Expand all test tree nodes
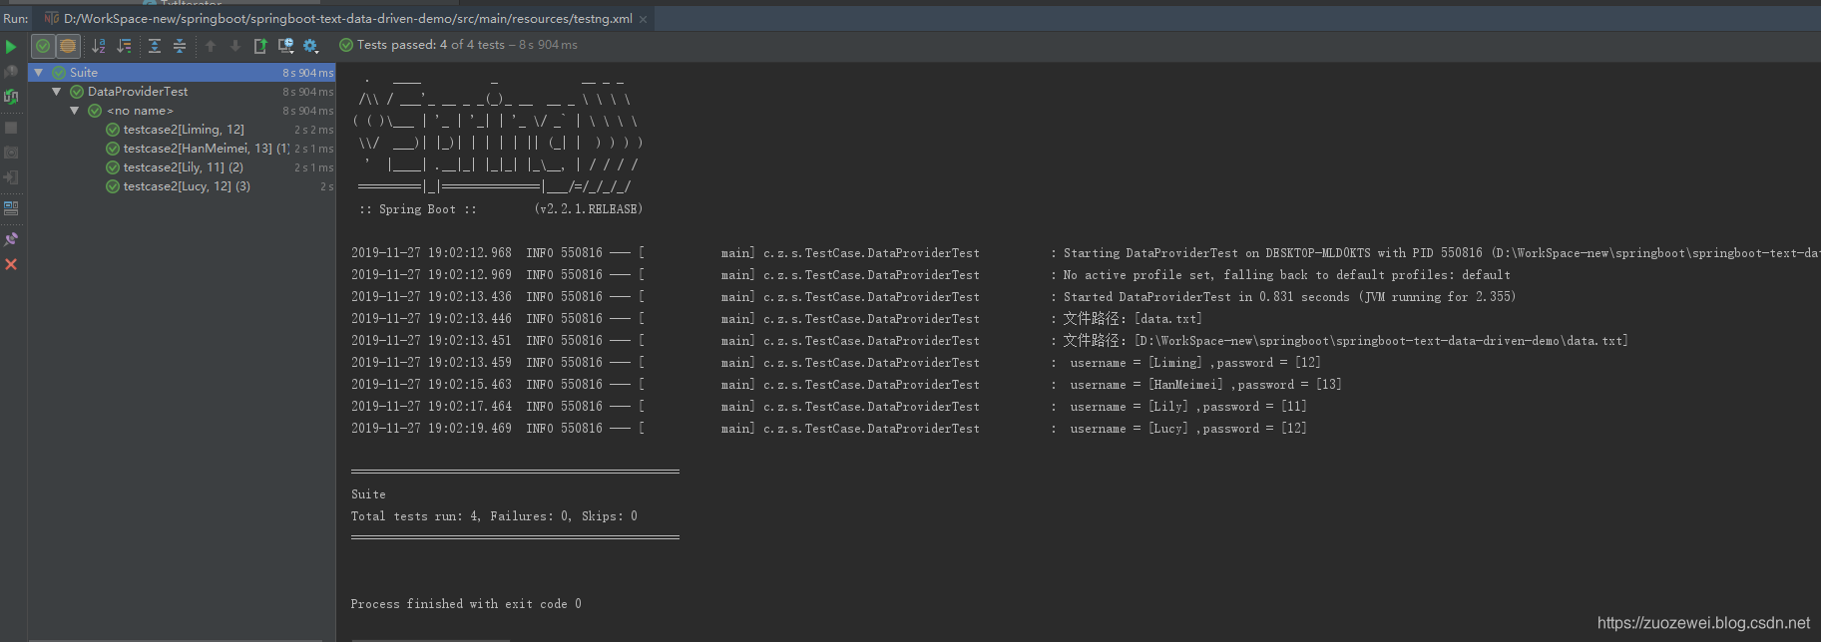The height and width of the screenshot is (642, 1821). coord(155,46)
